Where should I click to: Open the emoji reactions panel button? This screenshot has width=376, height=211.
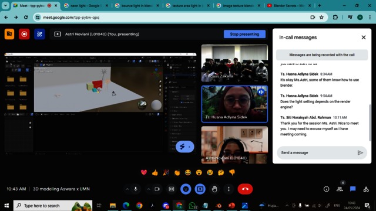(x=186, y=189)
